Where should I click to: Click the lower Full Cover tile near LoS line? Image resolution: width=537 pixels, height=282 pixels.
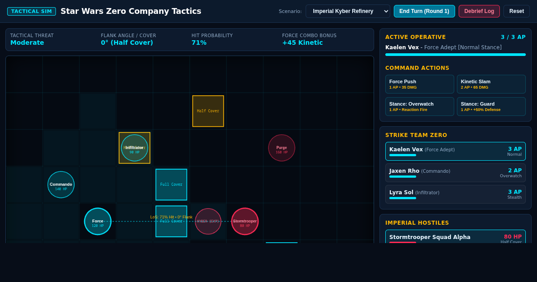pos(171,221)
